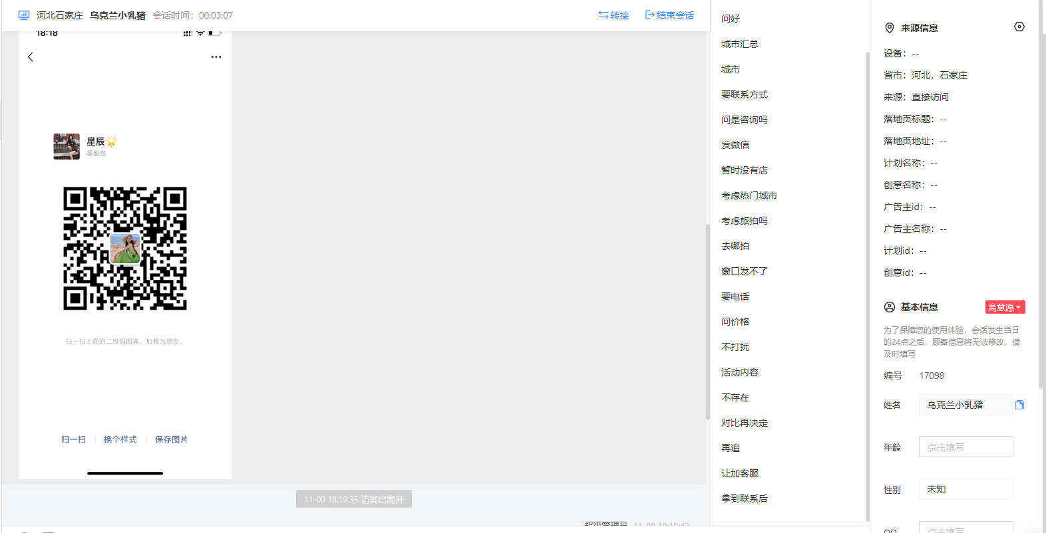
Task: Open the 性别 dropdown showing 未知
Action: click(x=966, y=489)
